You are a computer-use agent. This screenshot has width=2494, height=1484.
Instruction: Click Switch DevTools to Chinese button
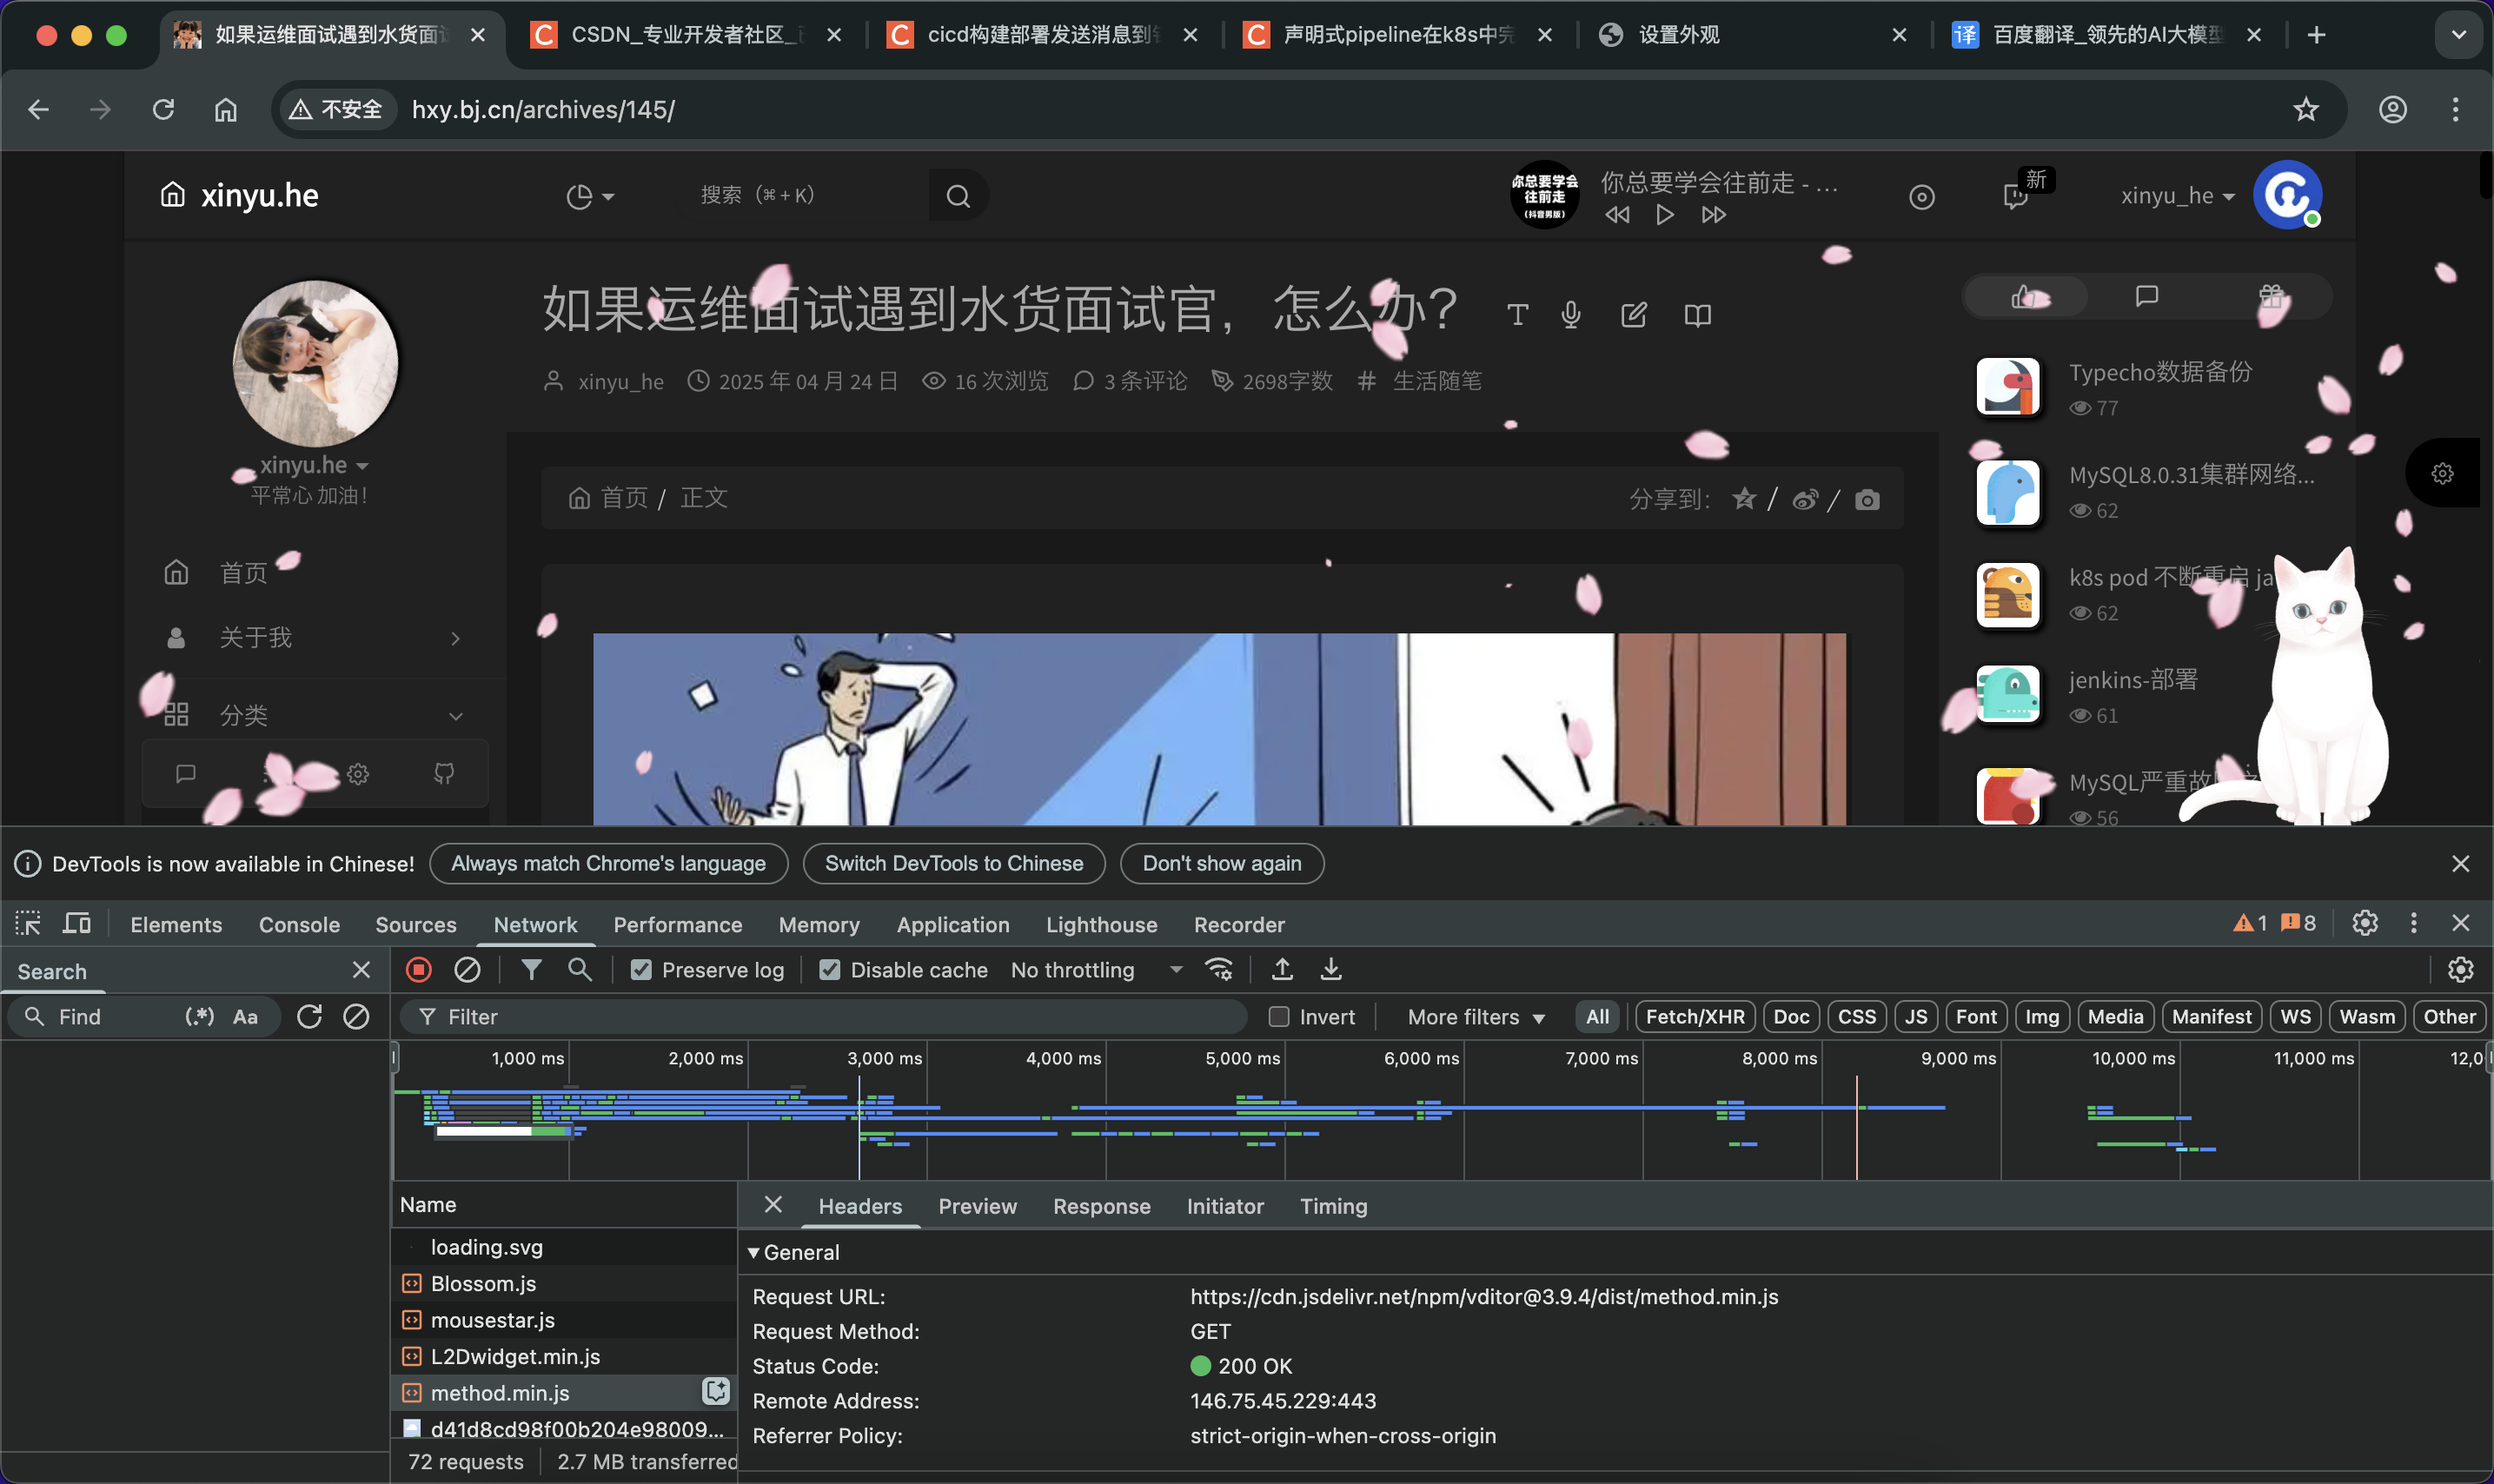pos(954,864)
